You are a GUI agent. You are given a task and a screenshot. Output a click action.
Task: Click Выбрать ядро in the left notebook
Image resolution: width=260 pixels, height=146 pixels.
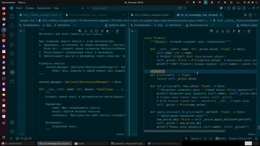click(115, 25)
